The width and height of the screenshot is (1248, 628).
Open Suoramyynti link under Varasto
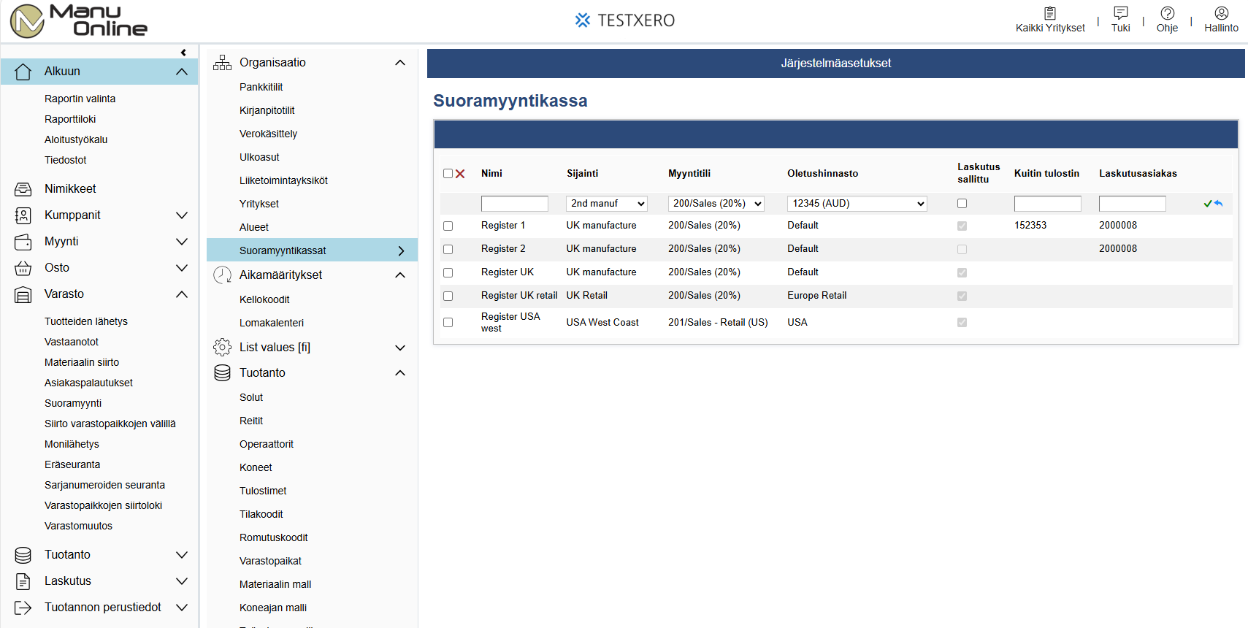coord(73,403)
